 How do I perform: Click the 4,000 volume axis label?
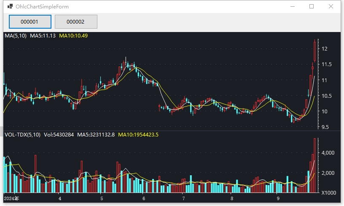(x=328, y=152)
